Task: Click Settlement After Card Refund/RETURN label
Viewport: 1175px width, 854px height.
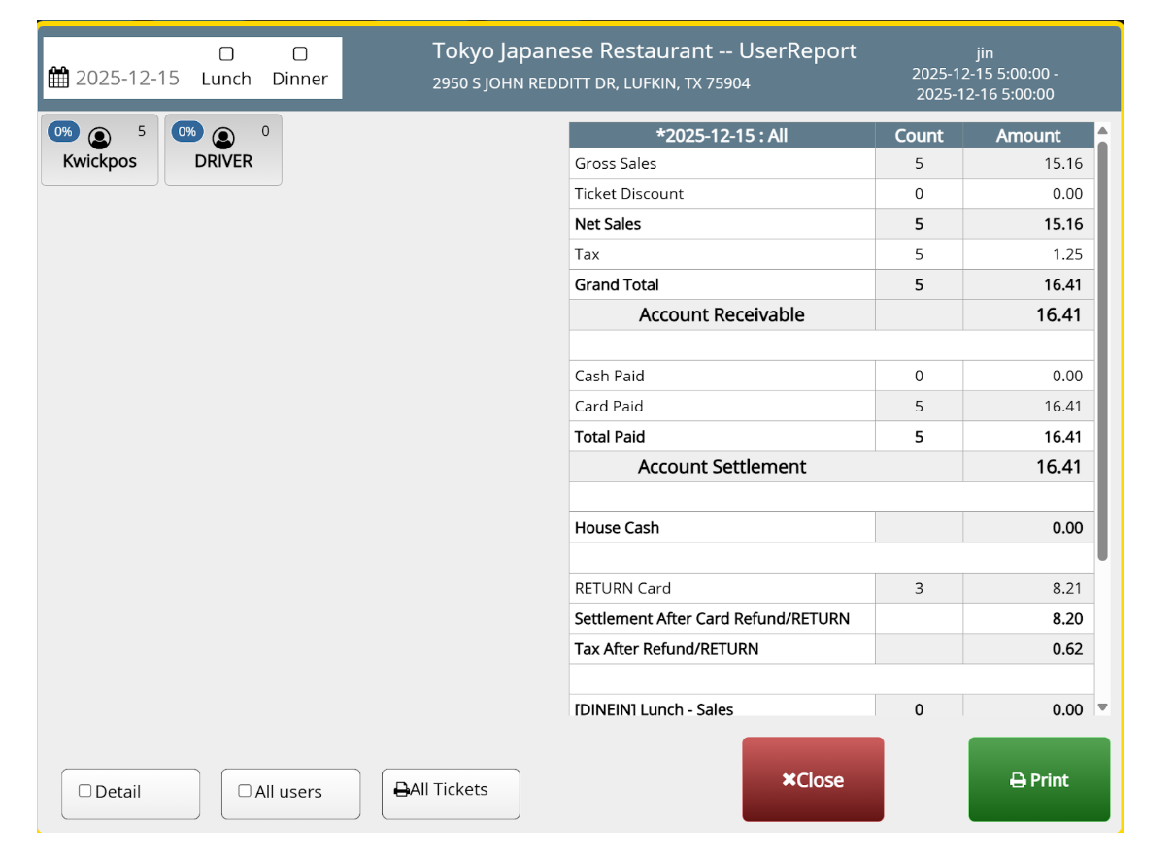Action: [x=712, y=618]
